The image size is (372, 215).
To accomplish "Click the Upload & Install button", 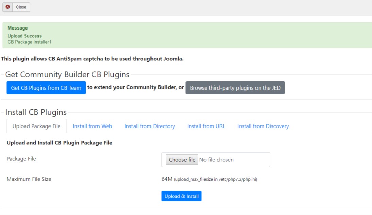I will click(x=181, y=196).
